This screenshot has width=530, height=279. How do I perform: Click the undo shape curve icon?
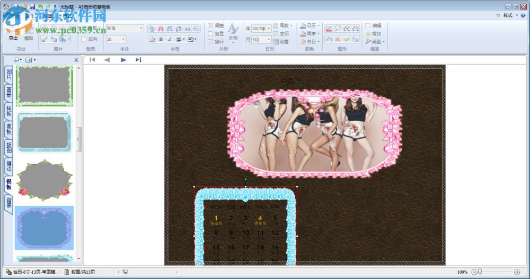pos(329,40)
